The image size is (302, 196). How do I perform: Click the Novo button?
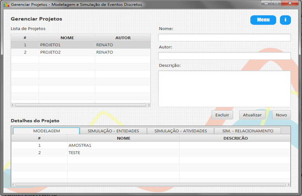point(281,115)
